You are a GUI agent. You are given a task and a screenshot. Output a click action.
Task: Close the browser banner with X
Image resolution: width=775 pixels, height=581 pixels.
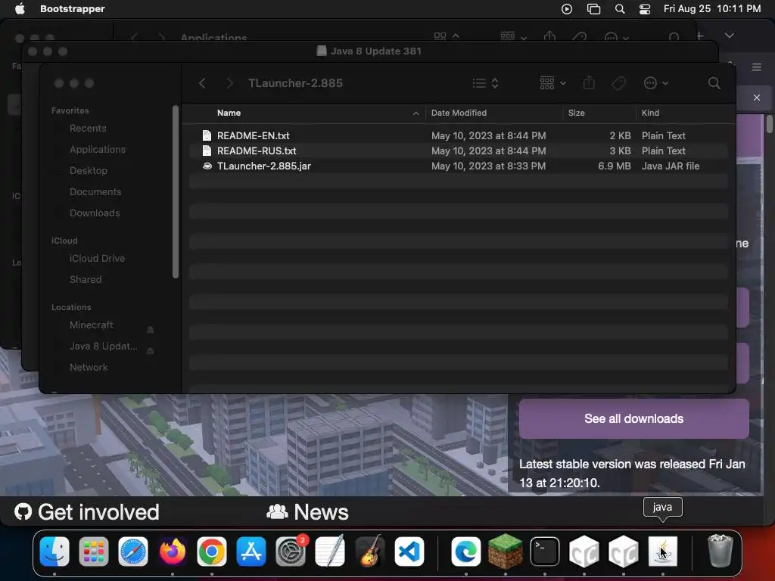[757, 98]
